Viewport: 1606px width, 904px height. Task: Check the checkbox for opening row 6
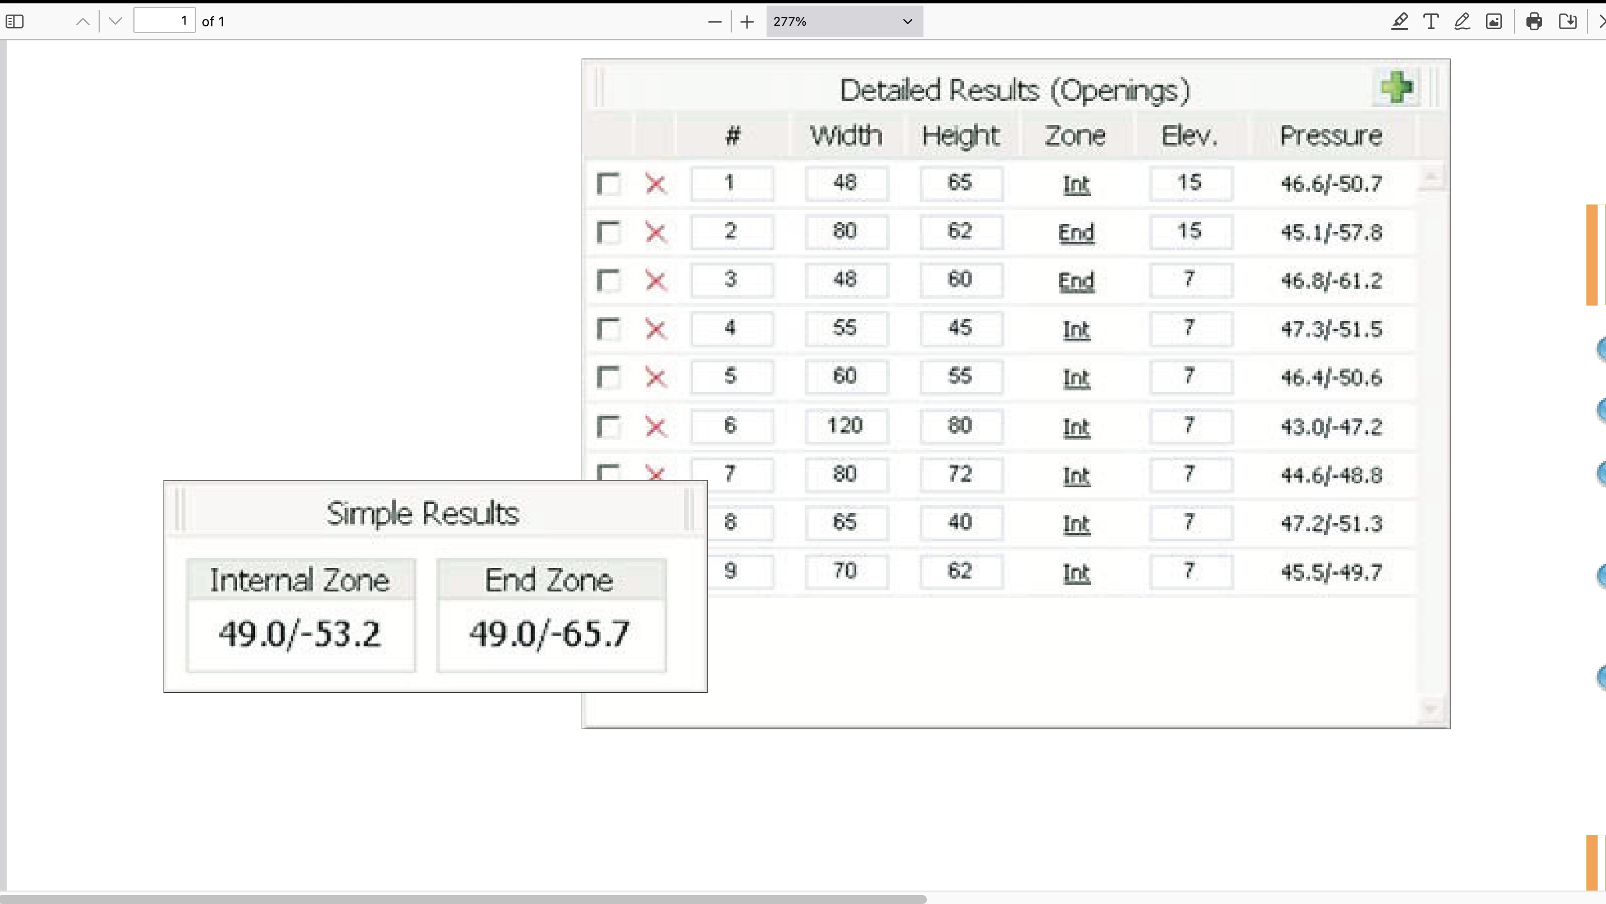point(609,427)
